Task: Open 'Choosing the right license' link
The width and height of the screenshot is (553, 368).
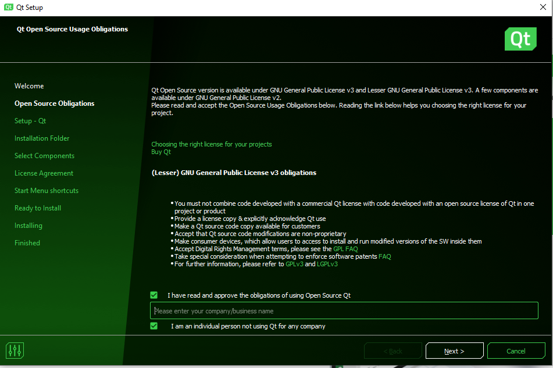Action: (x=212, y=144)
